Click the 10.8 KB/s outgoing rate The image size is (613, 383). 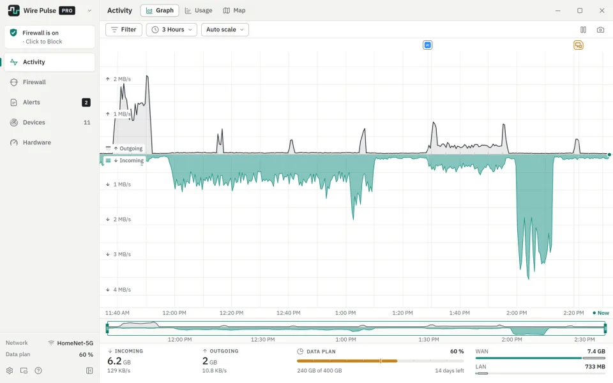(215, 370)
